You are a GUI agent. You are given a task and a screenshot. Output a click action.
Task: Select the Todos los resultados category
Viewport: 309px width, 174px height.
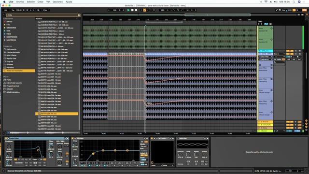pyautogui.click(x=19, y=71)
